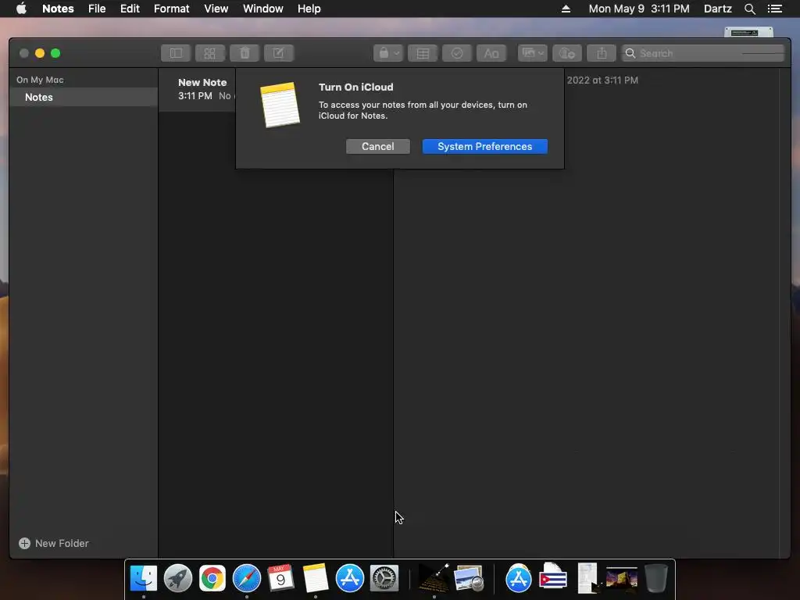Open the File menu

[97, 9]
